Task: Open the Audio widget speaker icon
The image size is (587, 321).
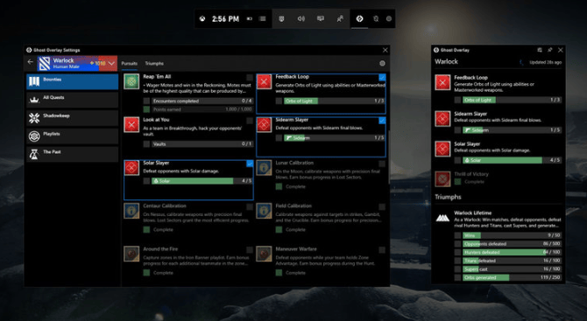Action: coord(301,18)
